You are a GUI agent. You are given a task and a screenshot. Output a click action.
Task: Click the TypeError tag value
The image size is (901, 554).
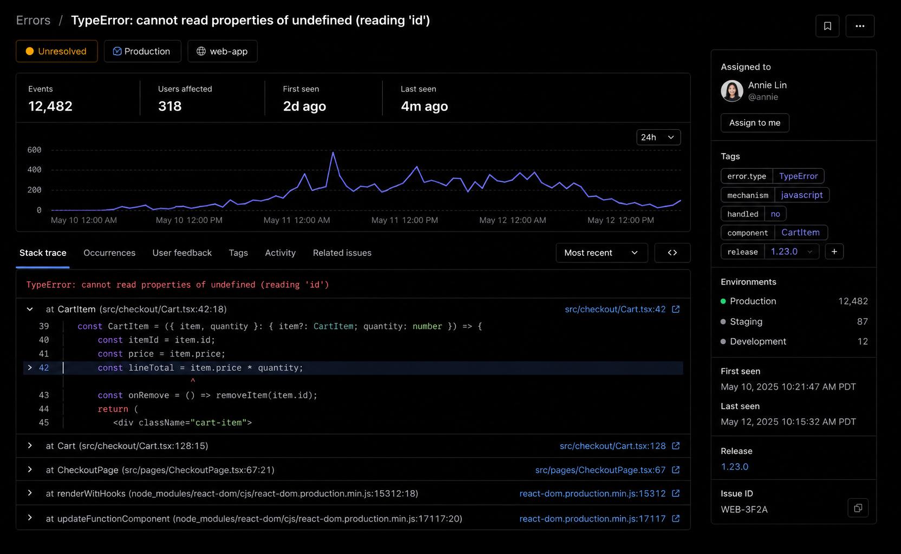click(798, 176)
